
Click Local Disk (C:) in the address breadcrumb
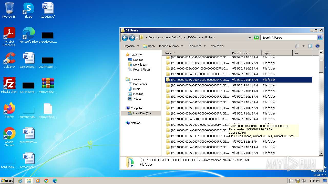(x=173, y=38)
